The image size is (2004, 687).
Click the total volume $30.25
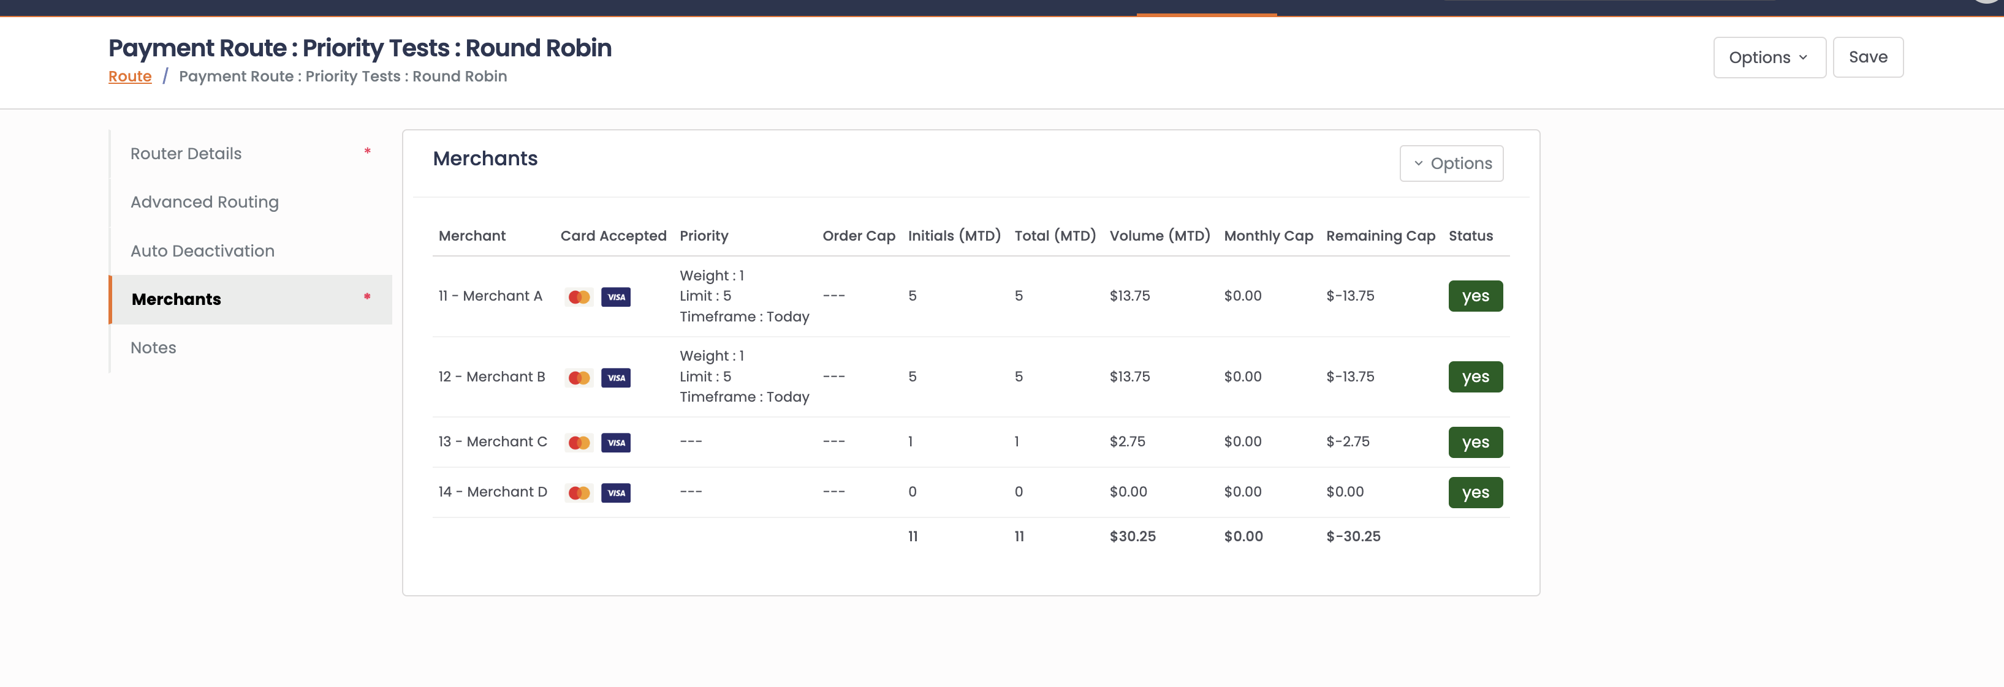click(x=1133, y=536)
